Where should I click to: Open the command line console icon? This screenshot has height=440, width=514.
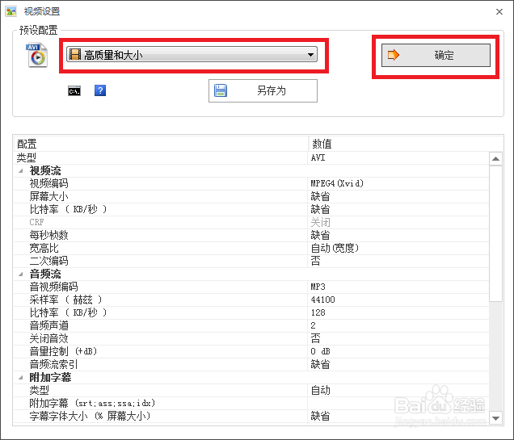coord(74,91)
